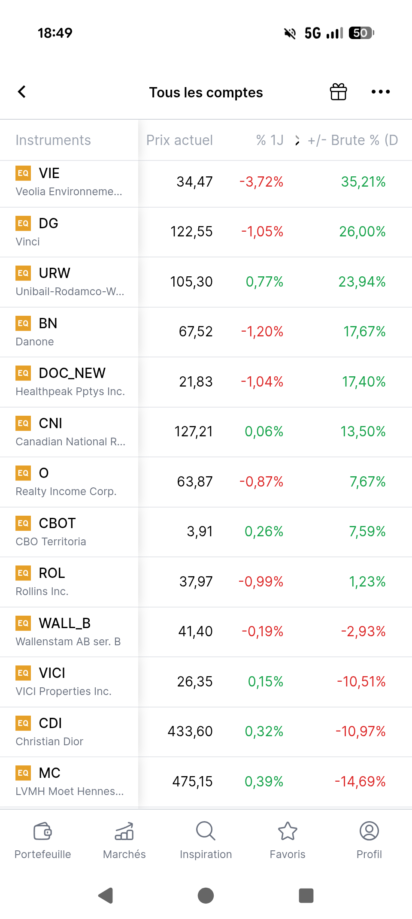
Task: Tap the back arrow icon
Action: [22, 91]
